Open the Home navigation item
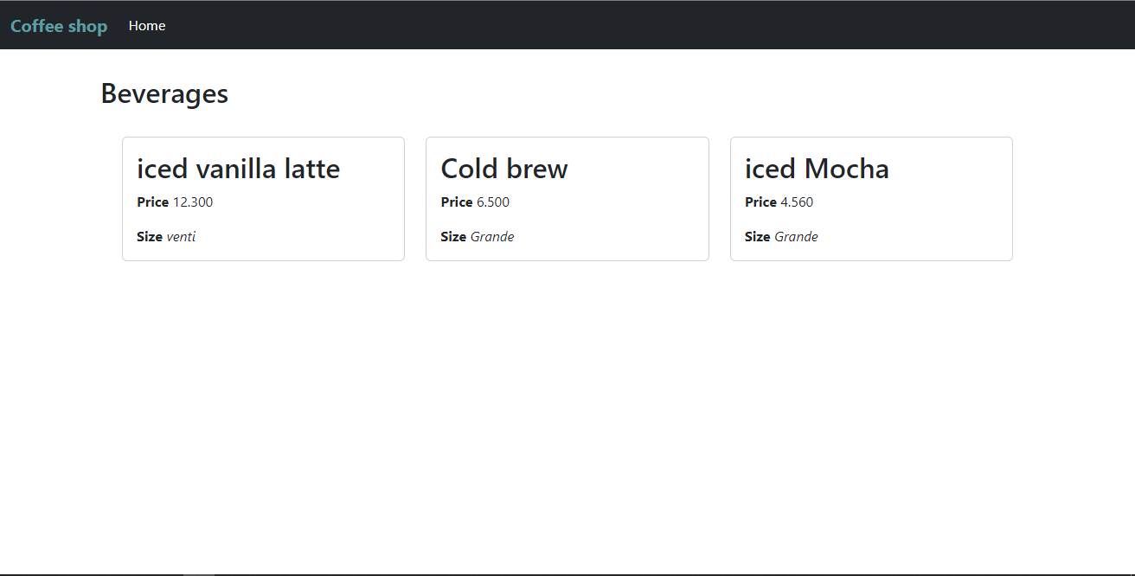Screen dimensions: 1135x576 [146, 25]
